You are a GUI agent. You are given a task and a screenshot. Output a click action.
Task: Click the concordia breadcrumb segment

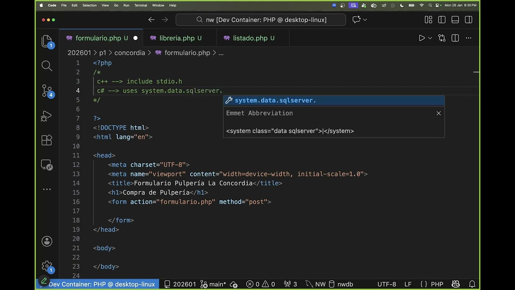130,53
